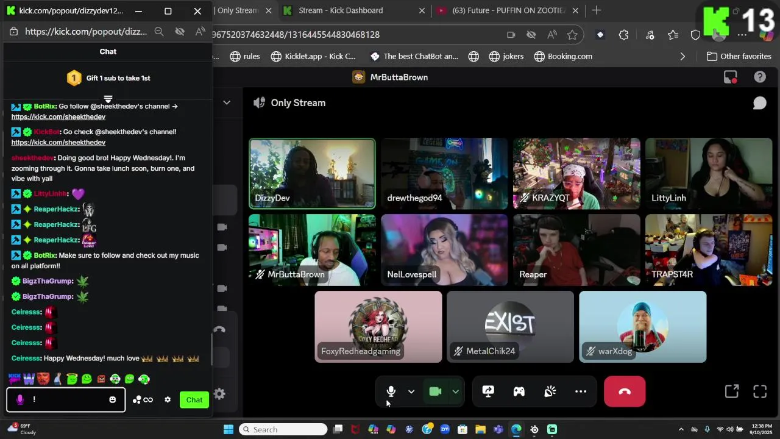
Task: Open more call options (three dots)
Action: click(581, 391)
